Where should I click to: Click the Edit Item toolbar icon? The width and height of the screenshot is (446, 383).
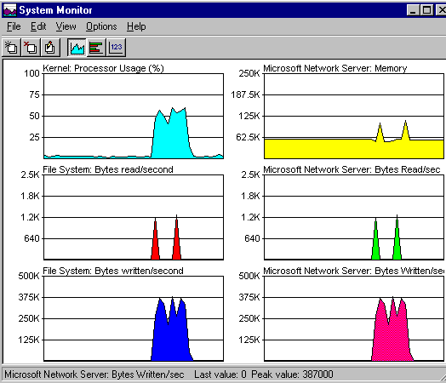[50, 47]
